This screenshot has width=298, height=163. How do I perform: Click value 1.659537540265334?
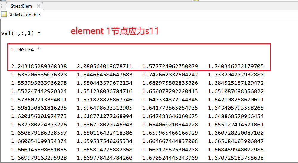point(104,141)
